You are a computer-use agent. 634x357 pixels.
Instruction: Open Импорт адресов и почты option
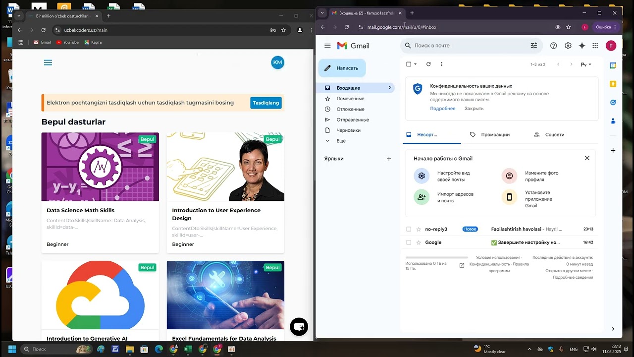(x=445, y=197)
